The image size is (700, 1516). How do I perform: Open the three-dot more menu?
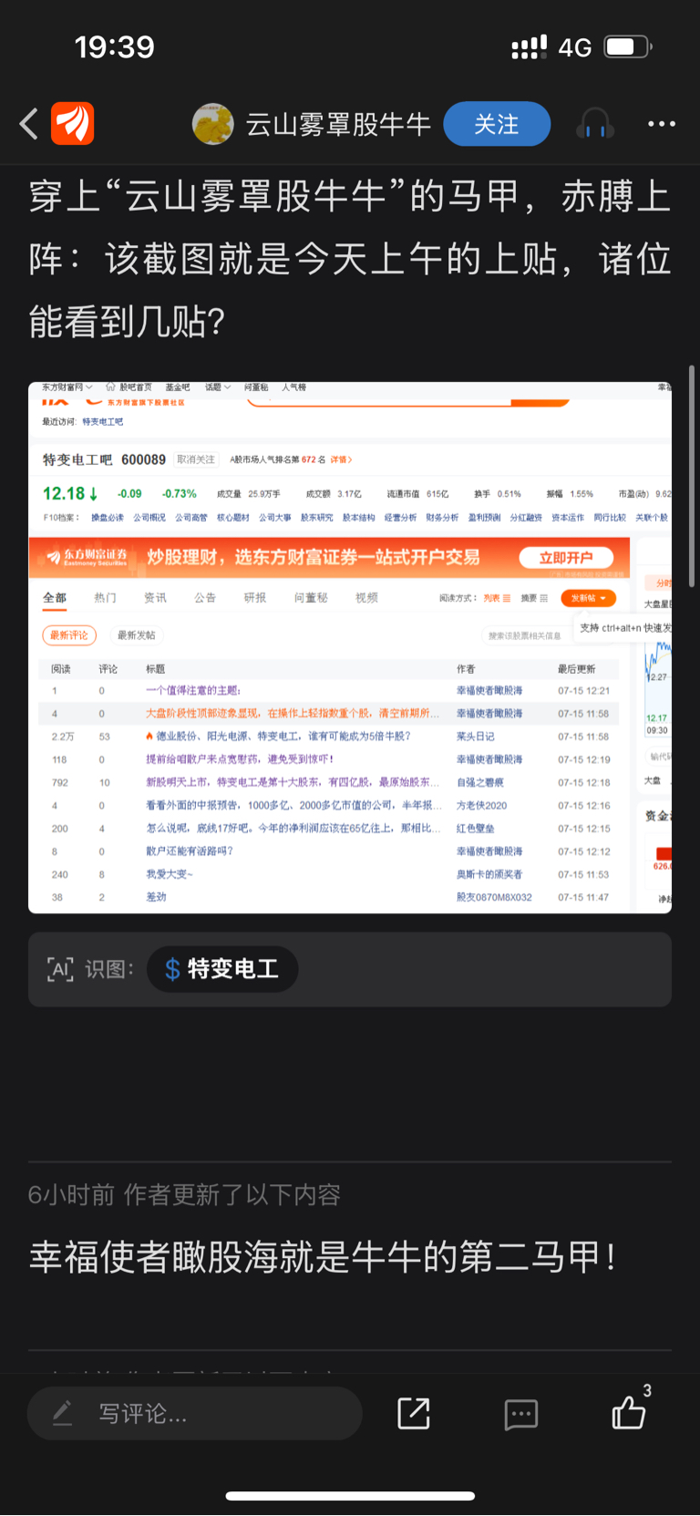click(662, 124)
